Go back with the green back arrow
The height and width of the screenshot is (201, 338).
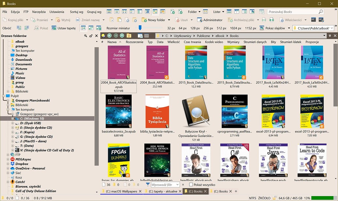tap(109, 36)
